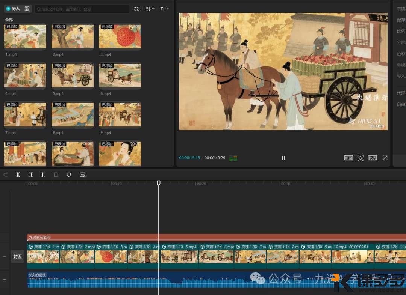The width and height of the screenshot is (406, 295).
Task: Click the 封面 cover button on timeline
Action: point(17,257)
